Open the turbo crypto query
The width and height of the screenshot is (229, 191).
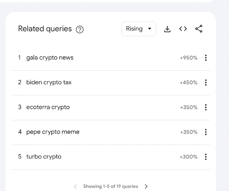[44, 157]
